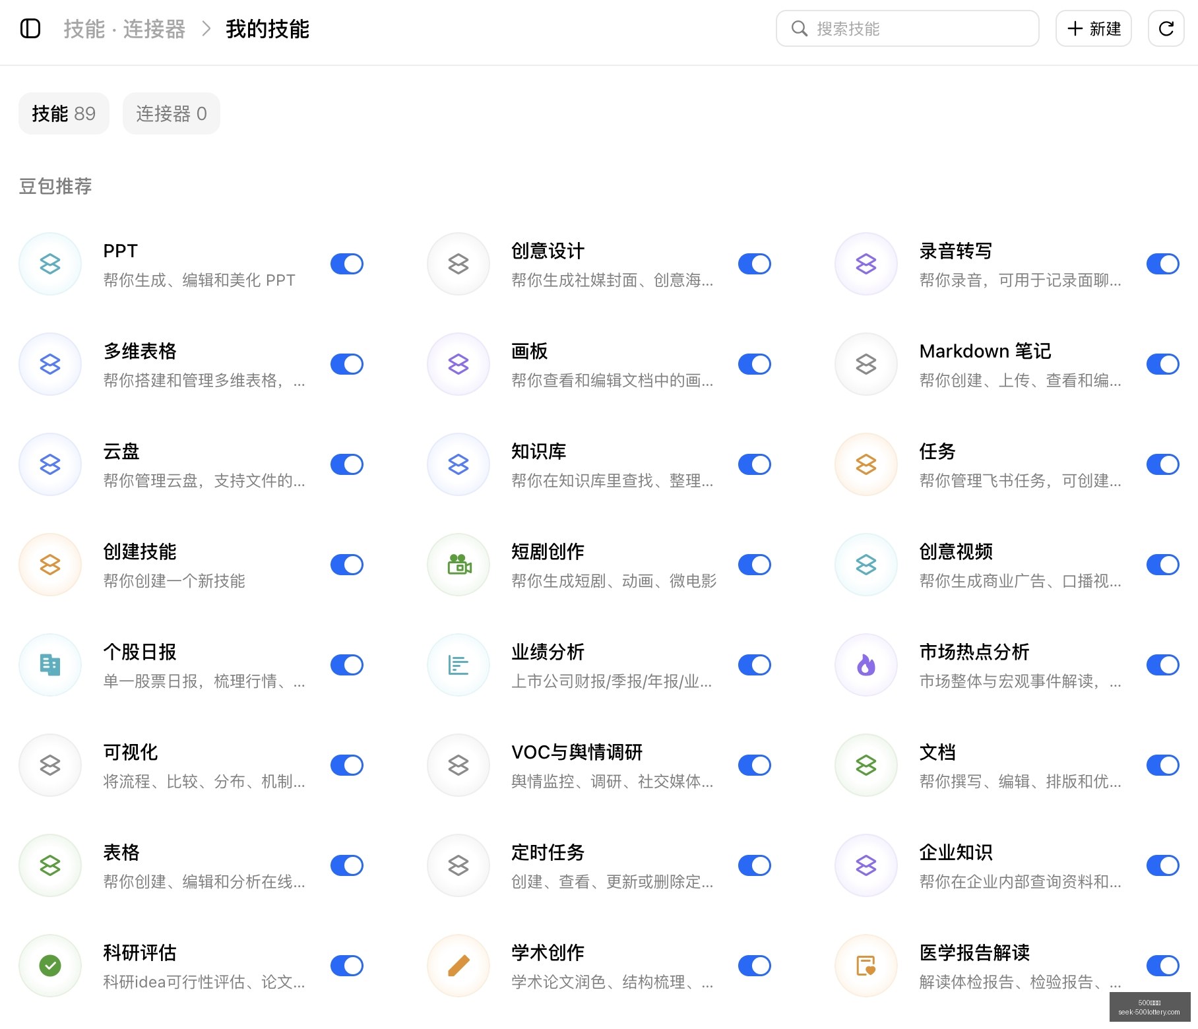The height and width of the screenshot is (1029, 1198).
Task: Disable the 定时任务 toggle
Action: (x=755, y=865)
